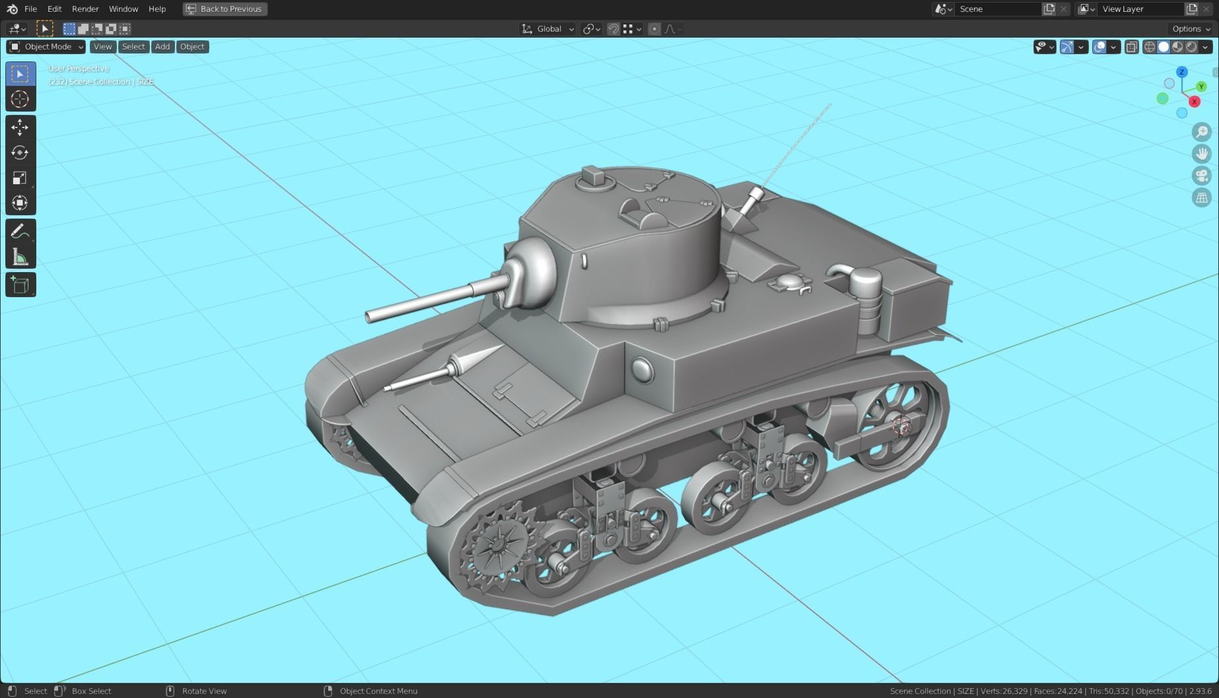
Task: Toggle X-Ray mode
Action: [x=1131, y=47]
